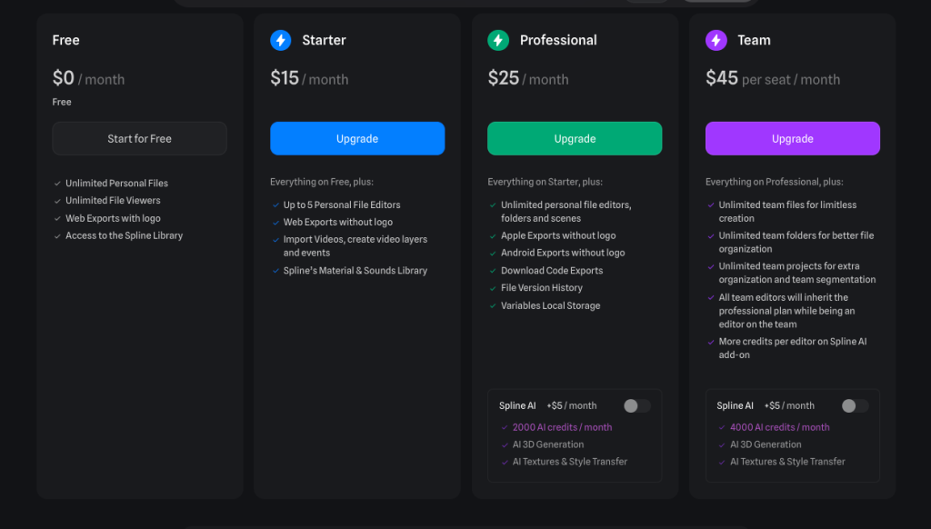Click the checkmark beside Team plan's AI 3D Generation
Screen dimensions: 931x529
[722, 444]
